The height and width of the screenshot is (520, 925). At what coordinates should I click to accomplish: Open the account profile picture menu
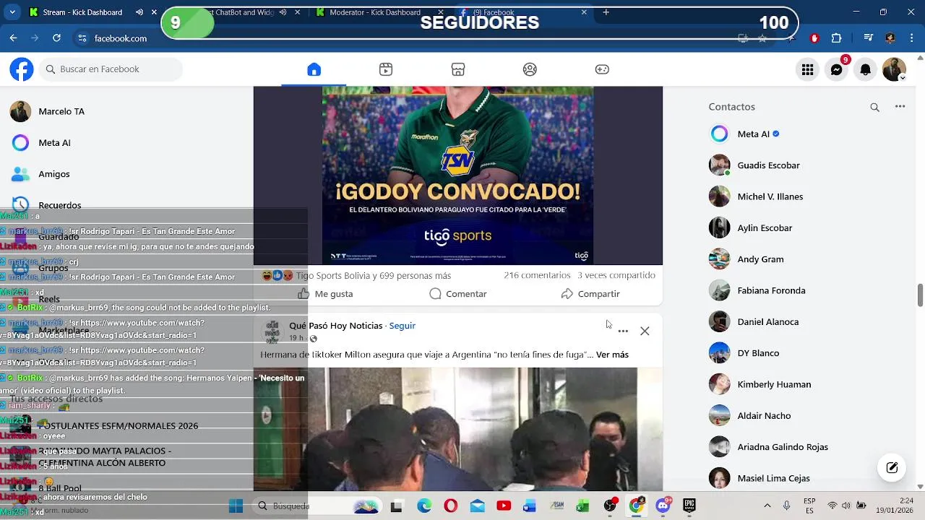click(x=894, y=69)
